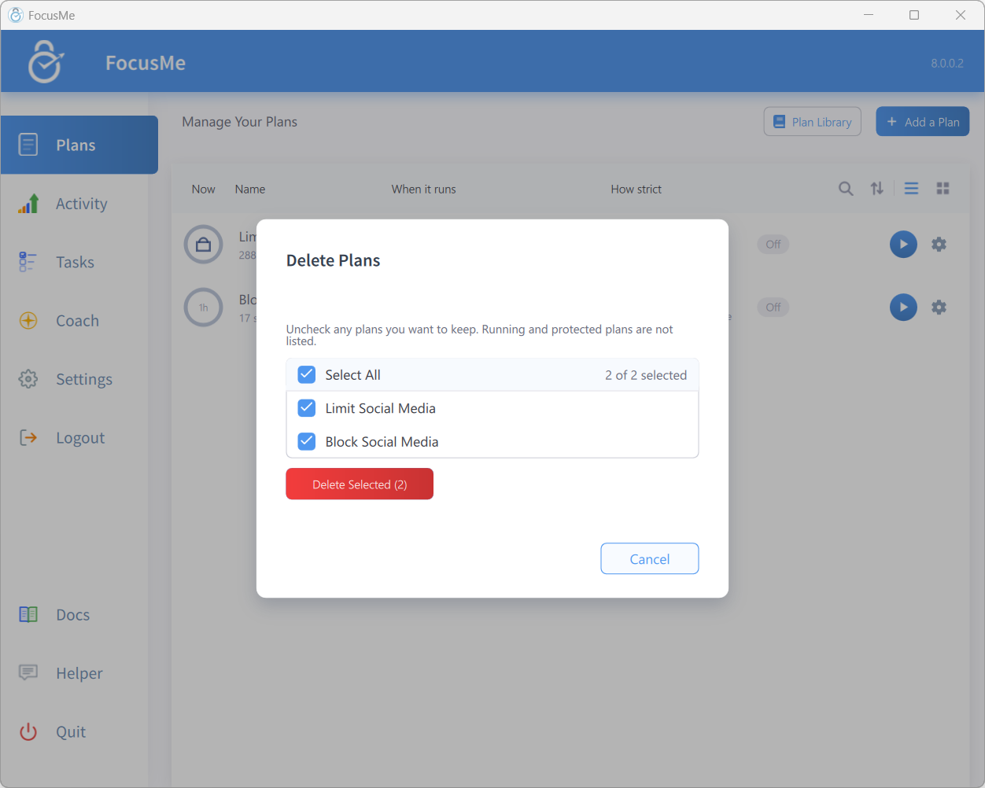Image resolution: width=985 pixels, height=788 pixels.
Task: Start the first plan with play button
Action: [903, 245]
